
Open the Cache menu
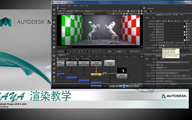[x=82, y=6]
